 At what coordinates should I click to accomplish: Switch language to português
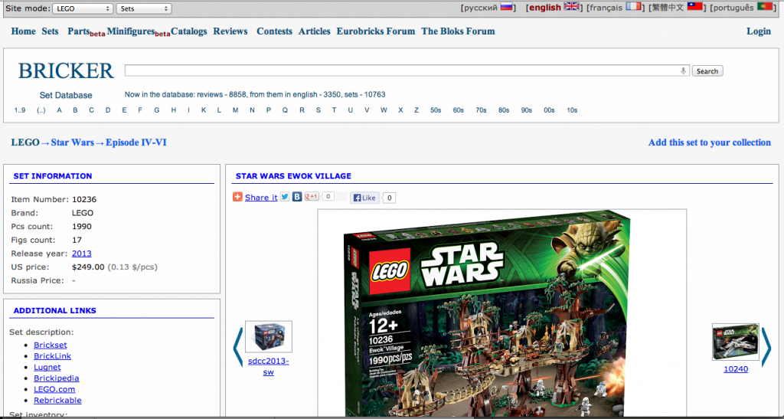[x=733, y=8]
